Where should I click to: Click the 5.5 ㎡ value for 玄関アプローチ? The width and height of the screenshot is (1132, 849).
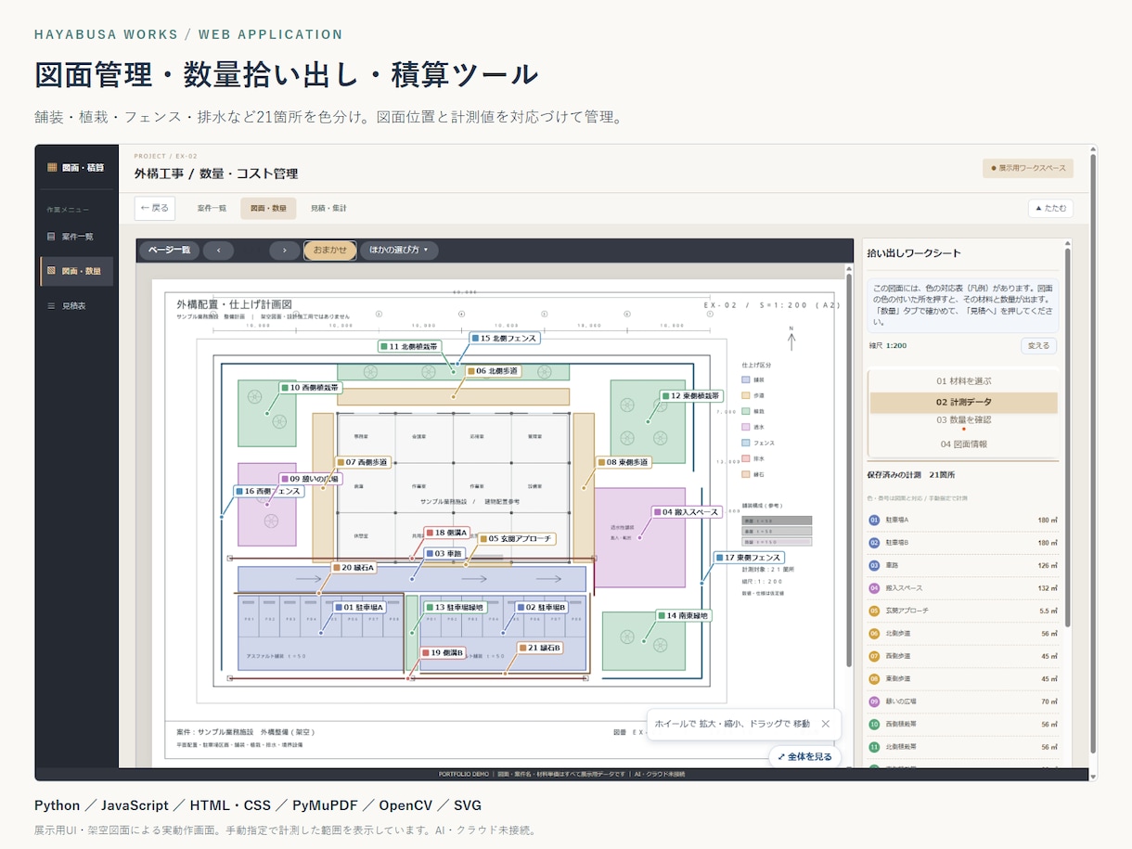[x=1049, y=611]
